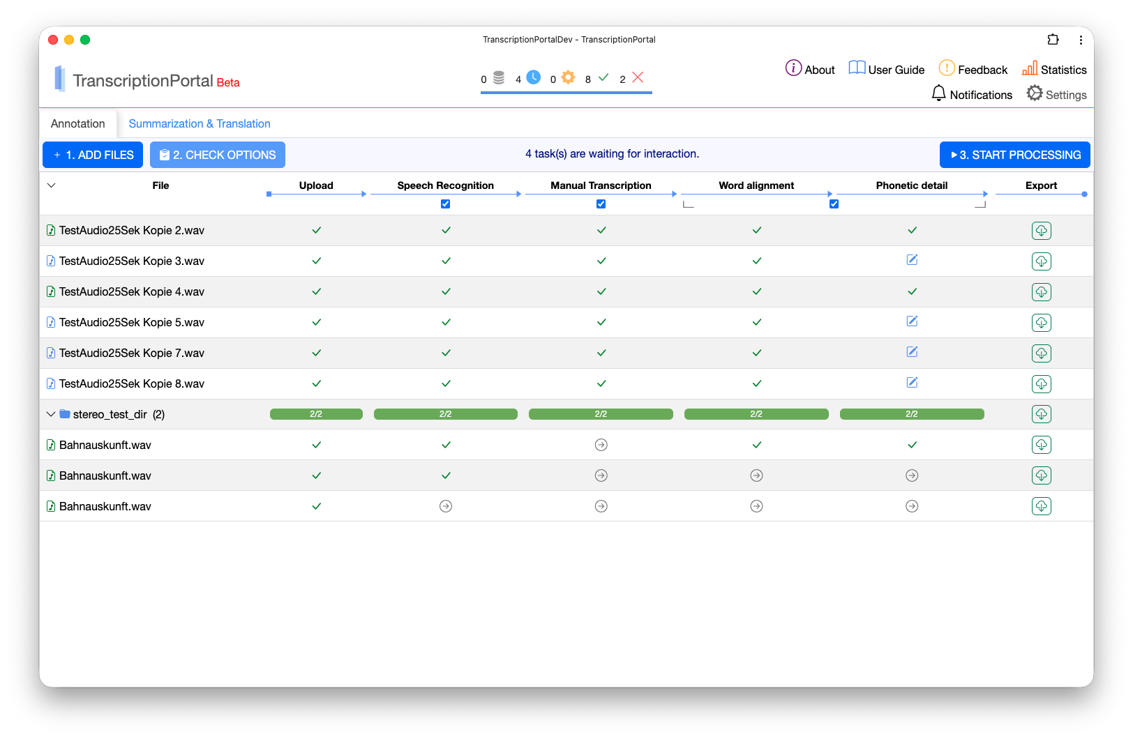Click Speech Recognition arrow of last Bahnauskunft.wav
Screen dimensions: 1133x739
point(446,506)
